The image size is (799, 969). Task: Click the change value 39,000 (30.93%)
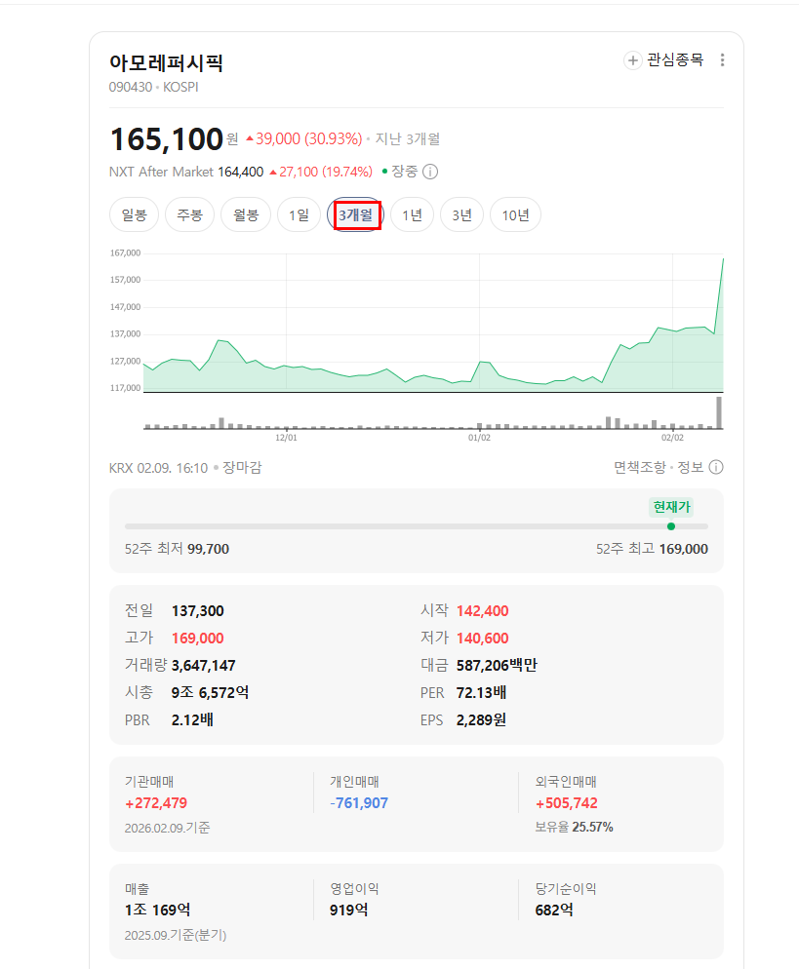(303, 139)
